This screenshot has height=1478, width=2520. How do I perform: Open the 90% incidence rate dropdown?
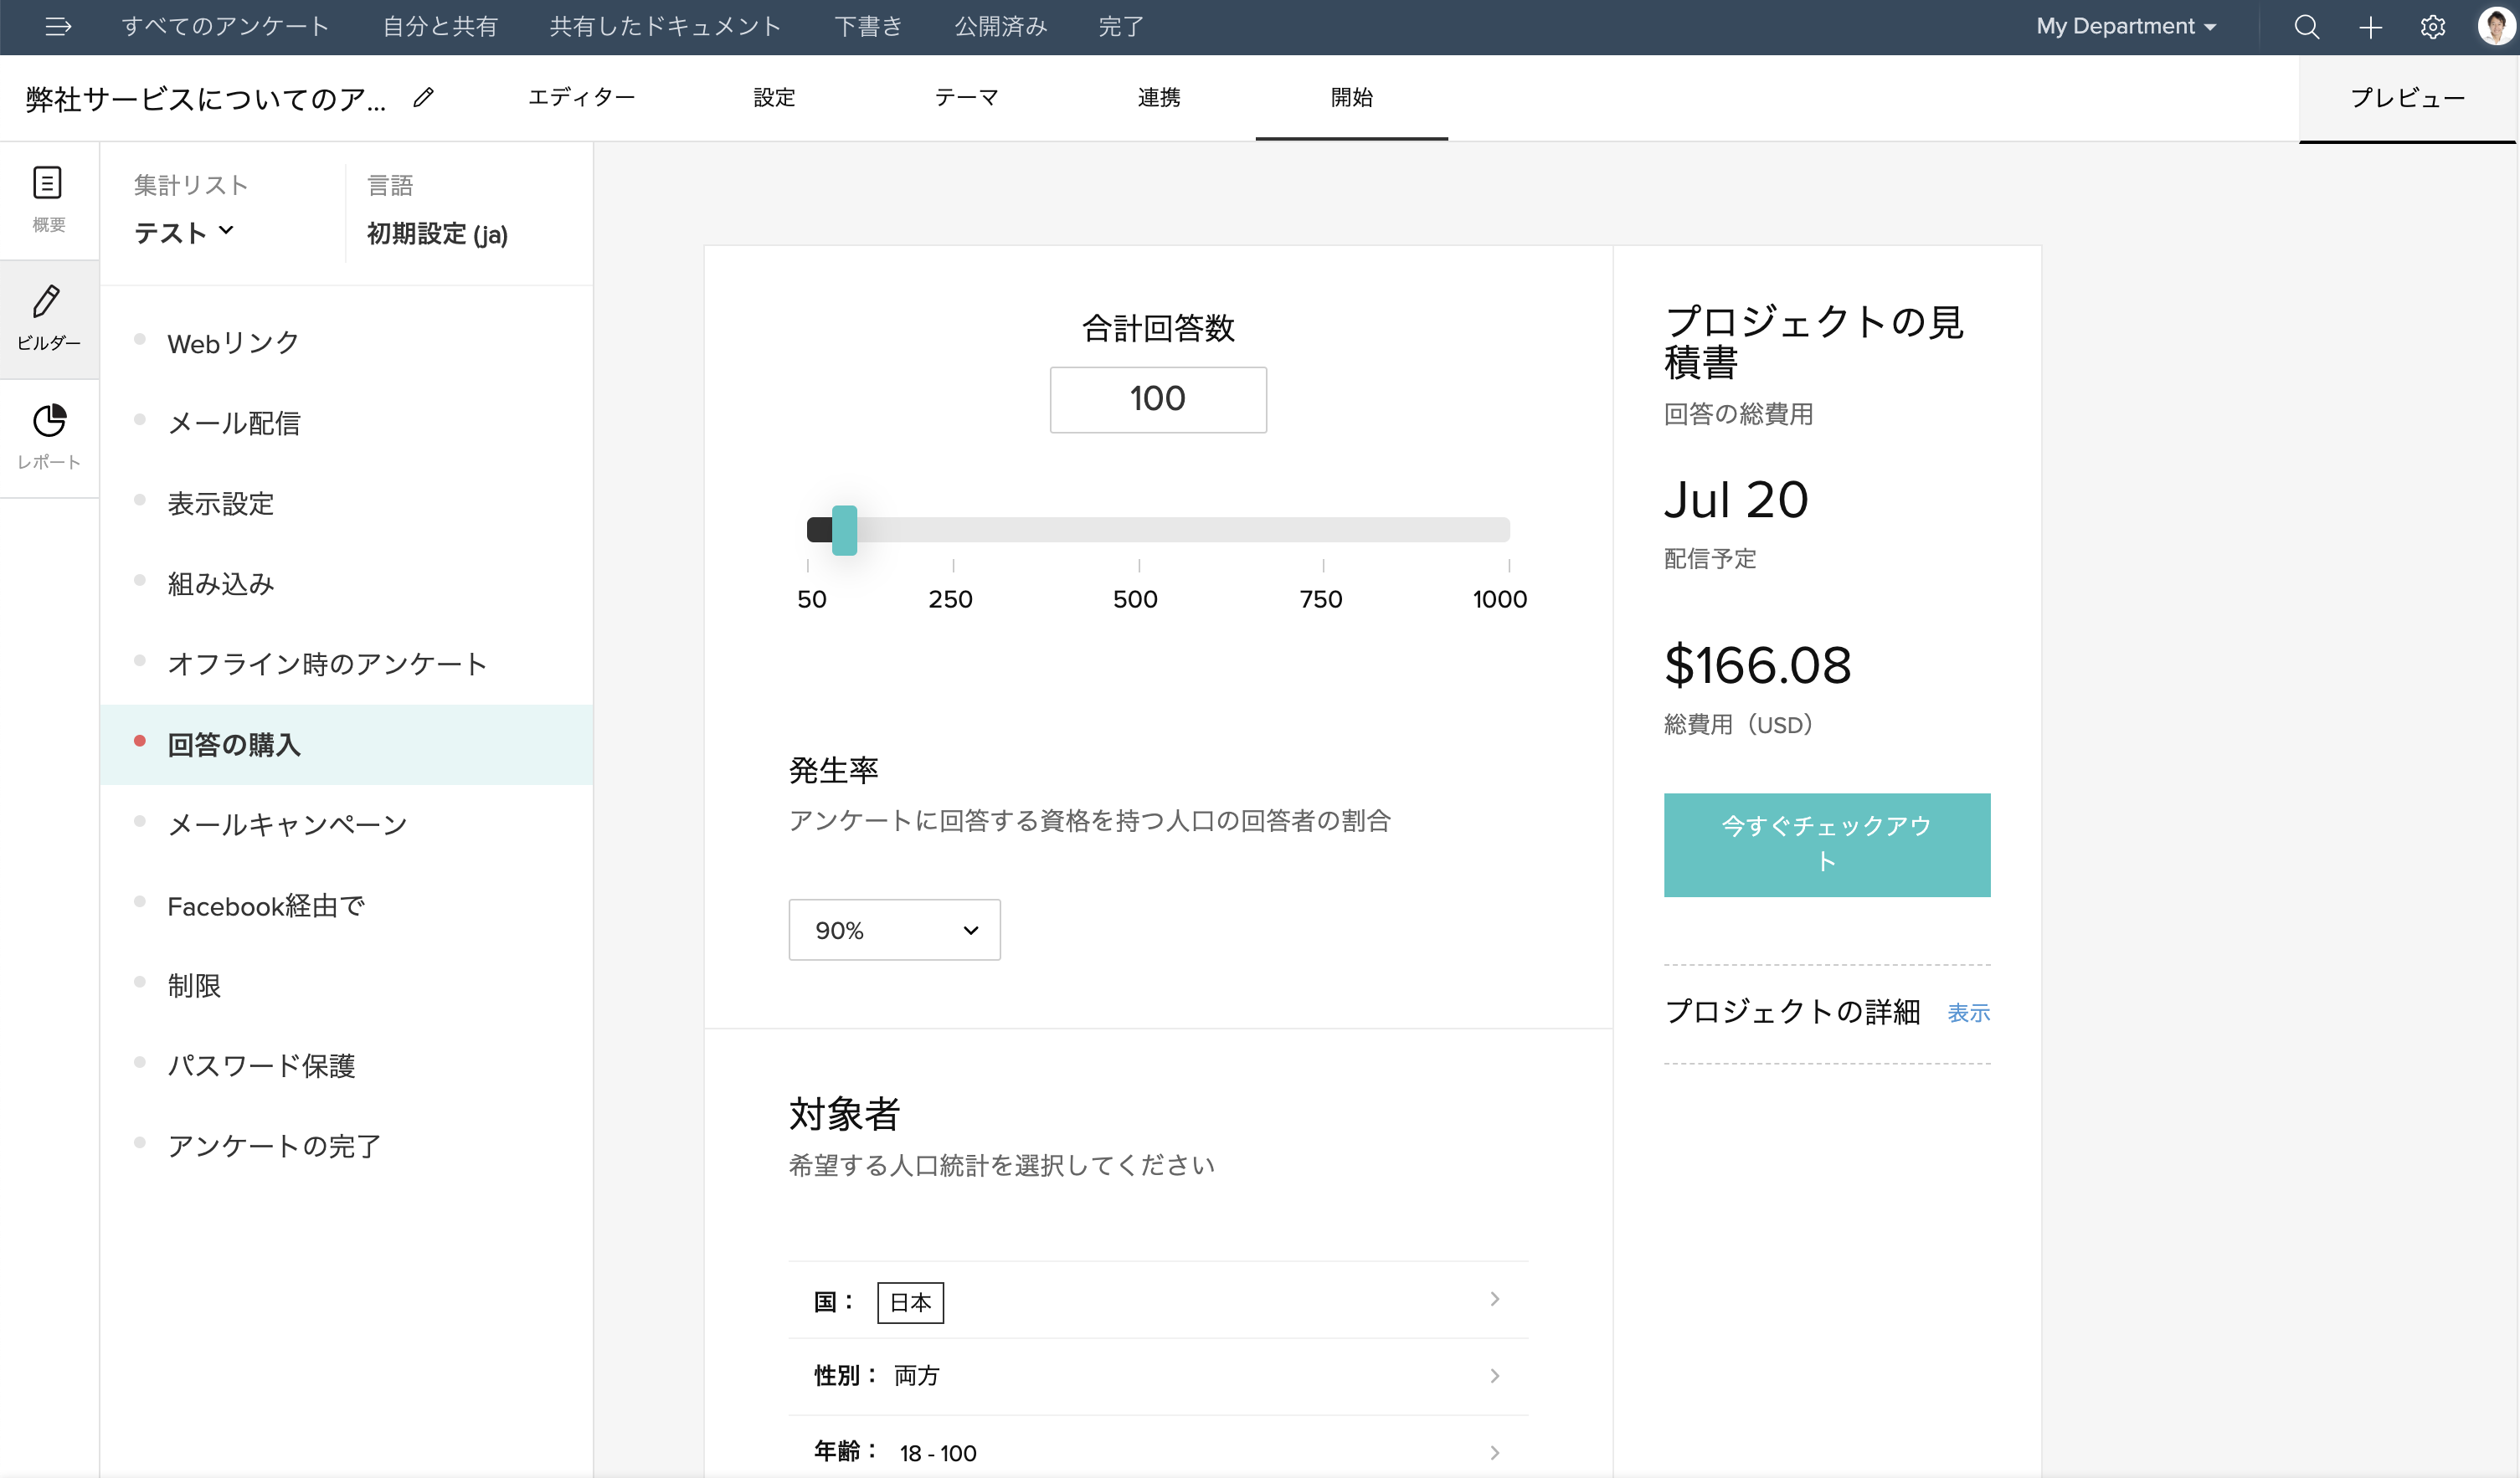(894, 929)
